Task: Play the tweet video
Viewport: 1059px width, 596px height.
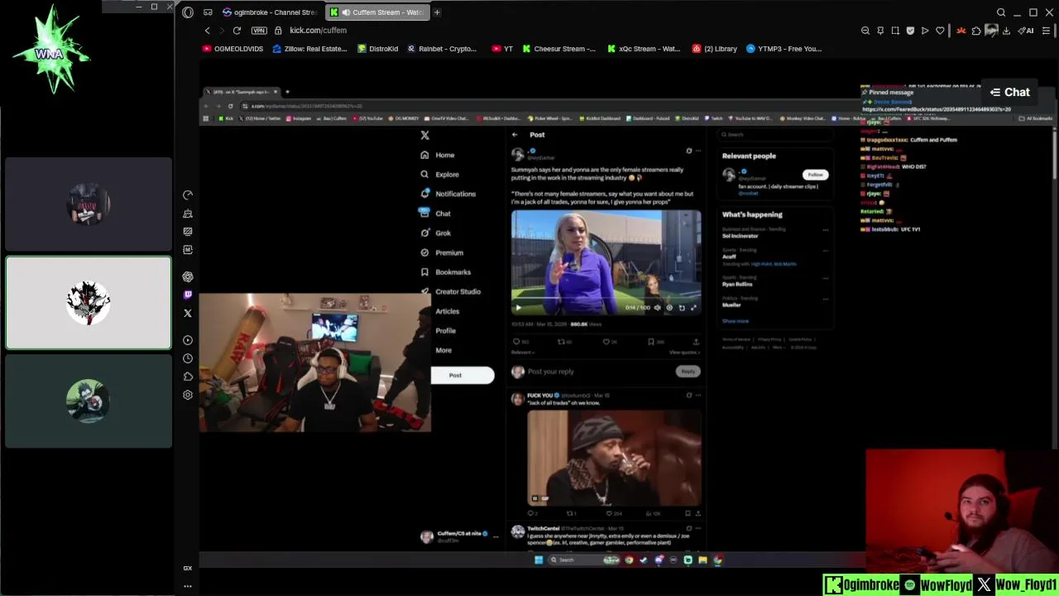Action: [519, 307]
